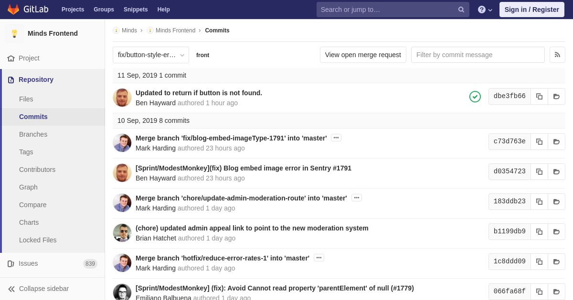Expand description of reduce-error-rates-1 merge commit

319,258
